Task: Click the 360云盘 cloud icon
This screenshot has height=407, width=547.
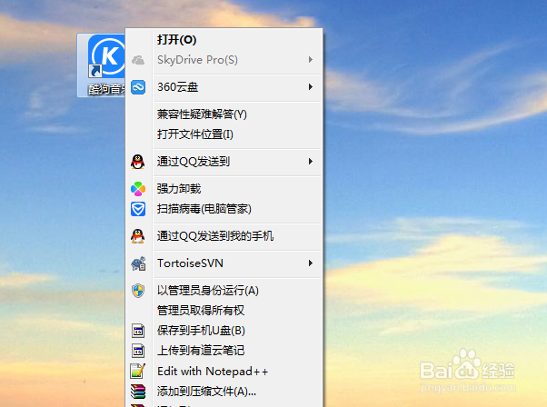Action: click(138, 87)
